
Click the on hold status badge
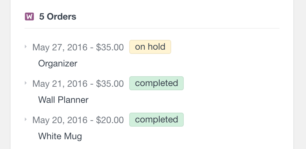tap(150, 47)
